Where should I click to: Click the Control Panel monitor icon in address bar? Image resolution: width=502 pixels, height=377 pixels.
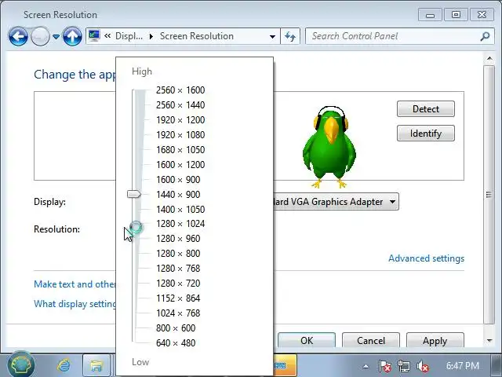(x=94, y=36)
